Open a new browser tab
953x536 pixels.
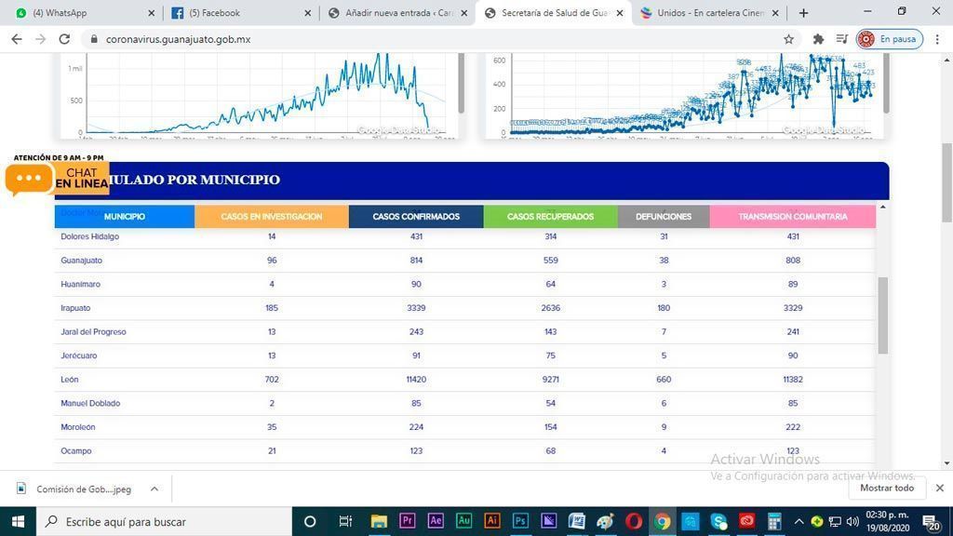803,13
